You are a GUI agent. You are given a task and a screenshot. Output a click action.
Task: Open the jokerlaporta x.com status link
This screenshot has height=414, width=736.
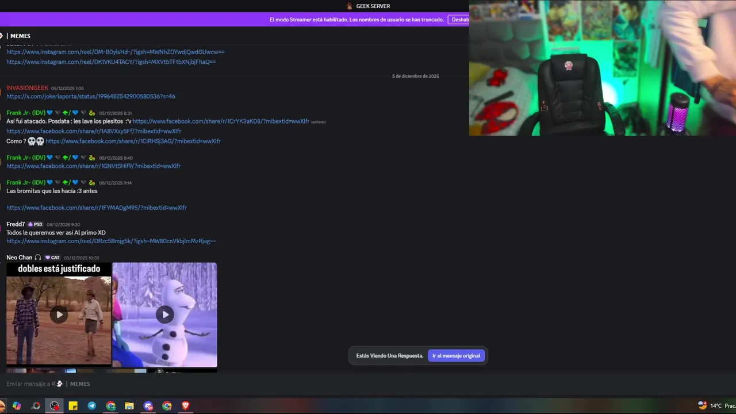[91, 96]
